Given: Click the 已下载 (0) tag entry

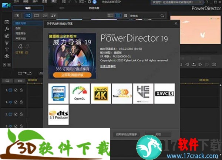Looking at the screenshot, I should click(22, 52).
